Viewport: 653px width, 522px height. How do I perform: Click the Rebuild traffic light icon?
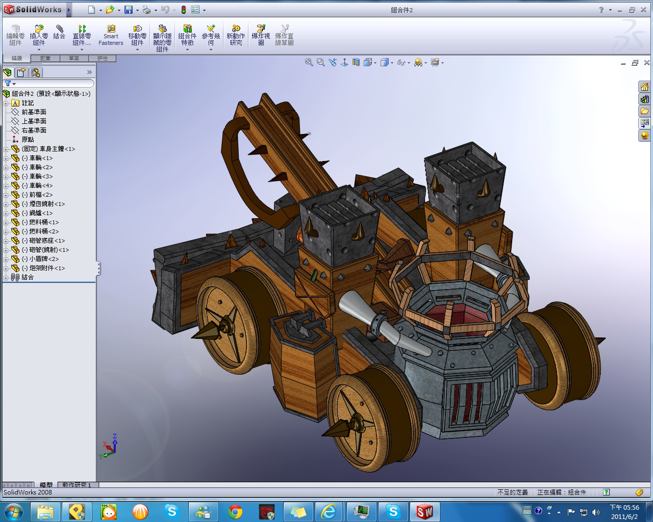(184, 10)
